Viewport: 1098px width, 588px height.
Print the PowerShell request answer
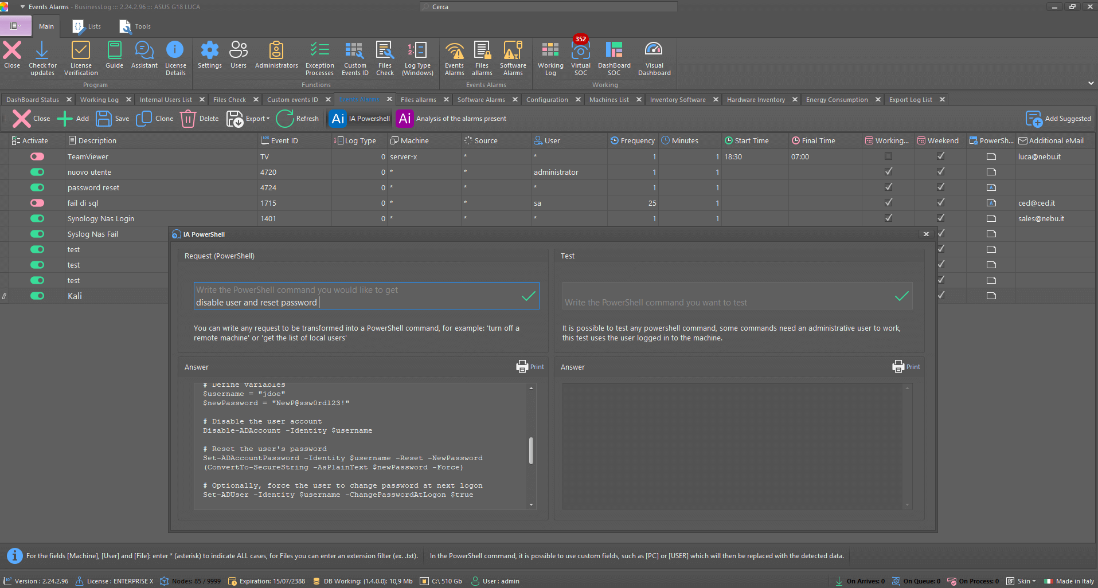(x=530, y=367)
